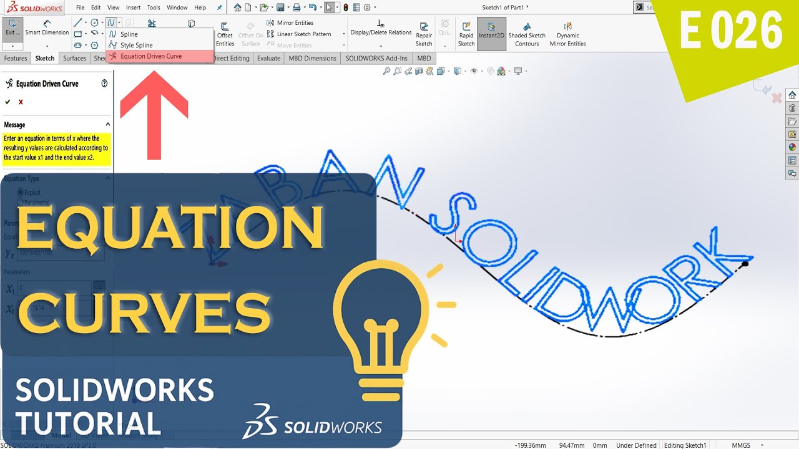The height and width of the screenshot is (449, 799).
Task: Click Mirror Entities tool
Action: [x=290, y=22]
